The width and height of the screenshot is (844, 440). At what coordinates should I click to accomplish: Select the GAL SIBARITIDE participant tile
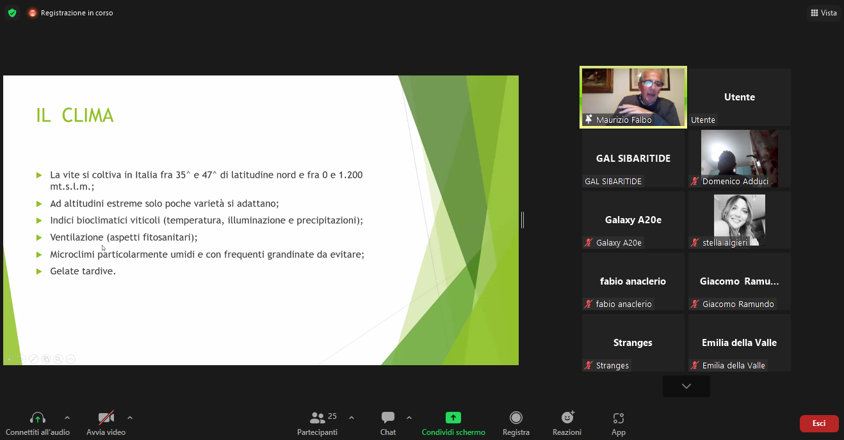[x=633, y=158]
